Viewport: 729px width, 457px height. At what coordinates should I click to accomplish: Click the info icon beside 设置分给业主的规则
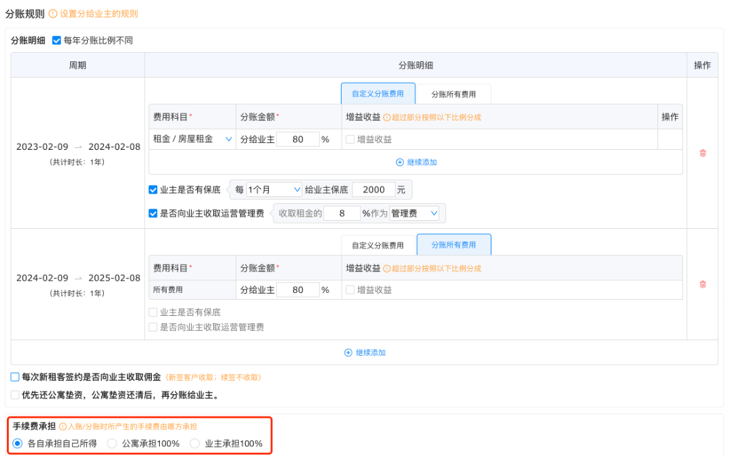click(53, 14)
